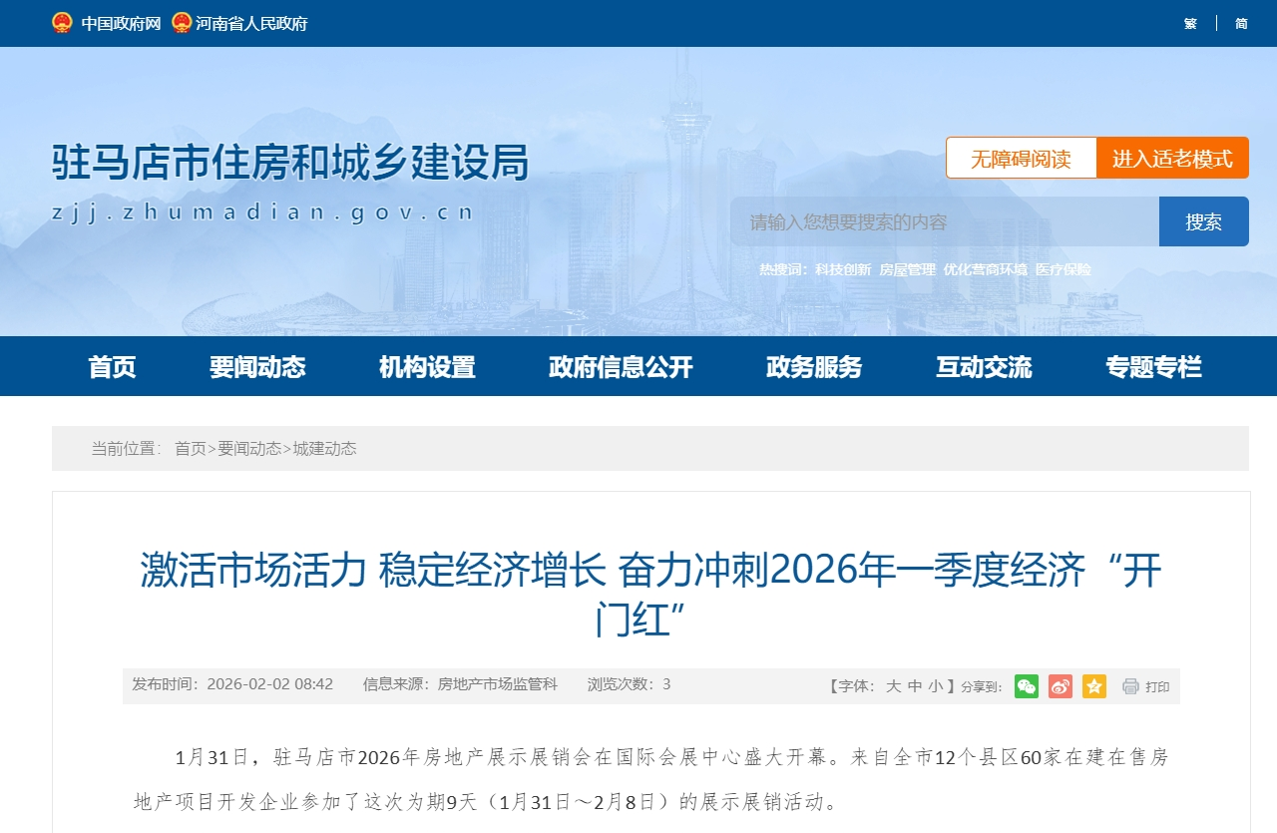Screen dimensions: 1277x833
Task: Open the 专题专栏 menu item
Action: click(1153, 367)
